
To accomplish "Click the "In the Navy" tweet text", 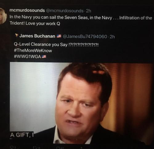I will [81, 20].
